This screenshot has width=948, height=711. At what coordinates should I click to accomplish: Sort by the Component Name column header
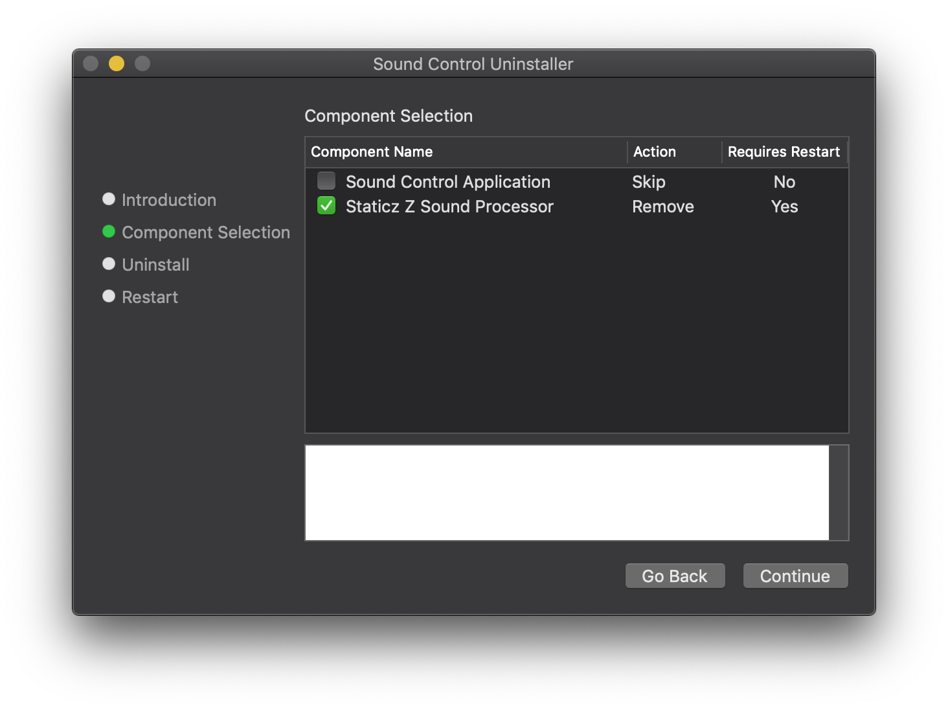[x=372, y=152]
